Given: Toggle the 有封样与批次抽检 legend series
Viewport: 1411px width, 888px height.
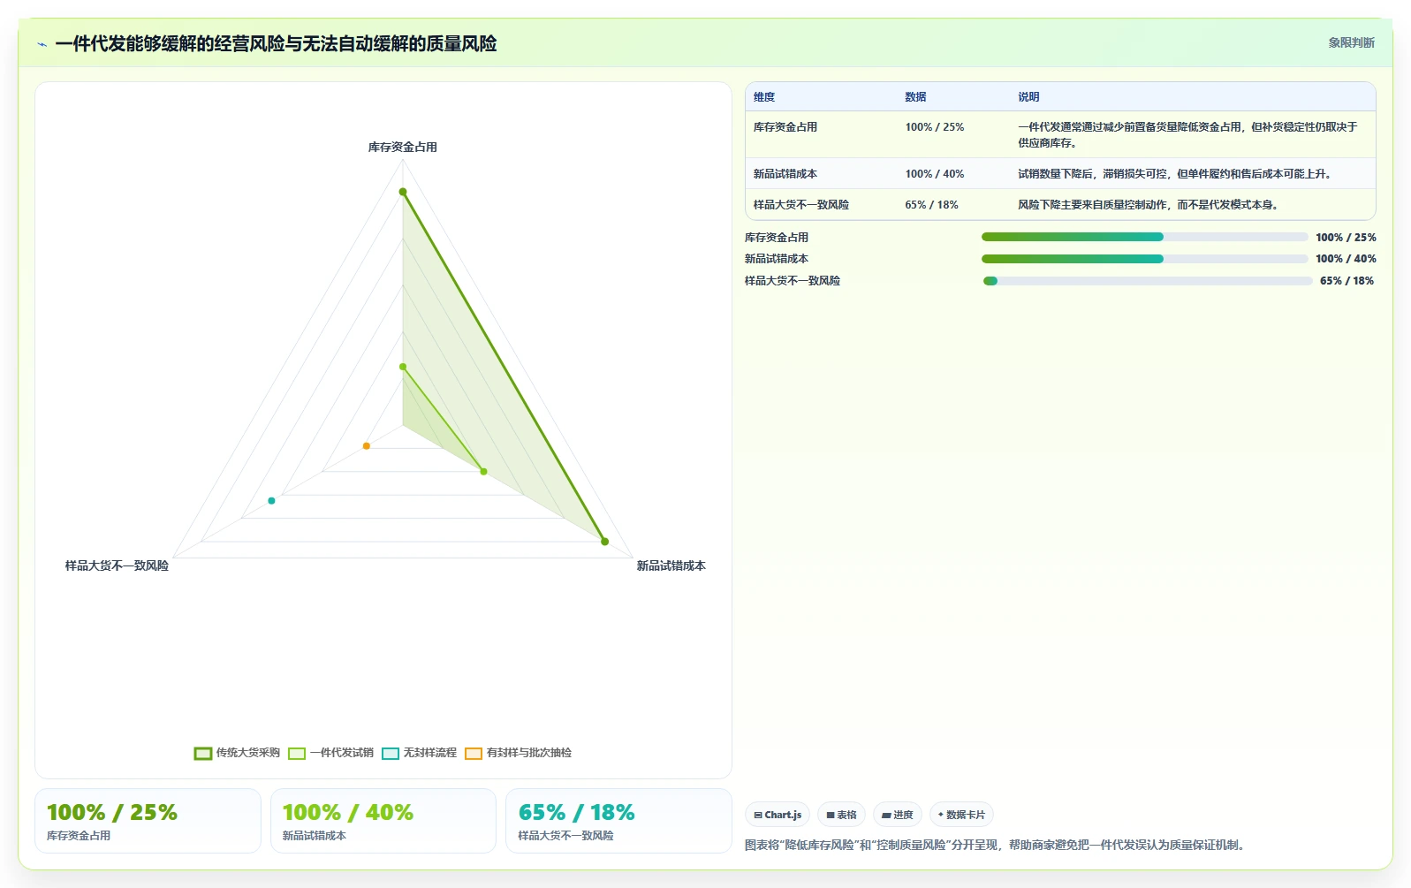Looking at the screenshot, I should 518,753.
